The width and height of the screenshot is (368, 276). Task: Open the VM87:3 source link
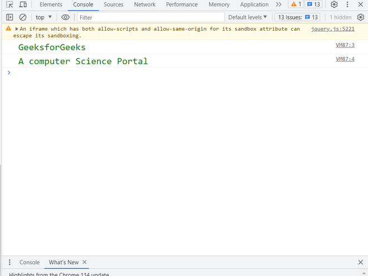345,45
